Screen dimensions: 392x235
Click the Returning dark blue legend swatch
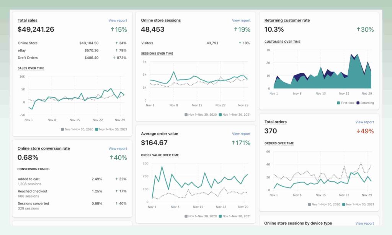coord(358,103)
